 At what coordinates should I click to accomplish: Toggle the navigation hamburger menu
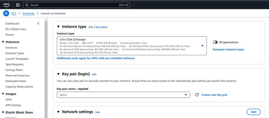tap(6, 13)
